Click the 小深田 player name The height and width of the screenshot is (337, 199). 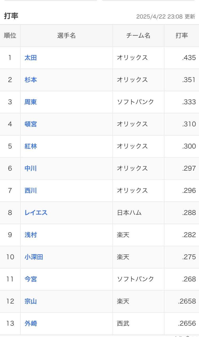34,257
